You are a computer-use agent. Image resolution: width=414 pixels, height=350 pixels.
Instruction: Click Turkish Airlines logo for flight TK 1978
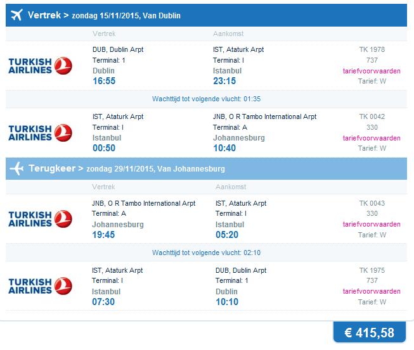click(x=40, y=66)
